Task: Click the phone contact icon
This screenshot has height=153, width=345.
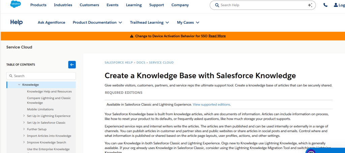Action: [325, 5]
